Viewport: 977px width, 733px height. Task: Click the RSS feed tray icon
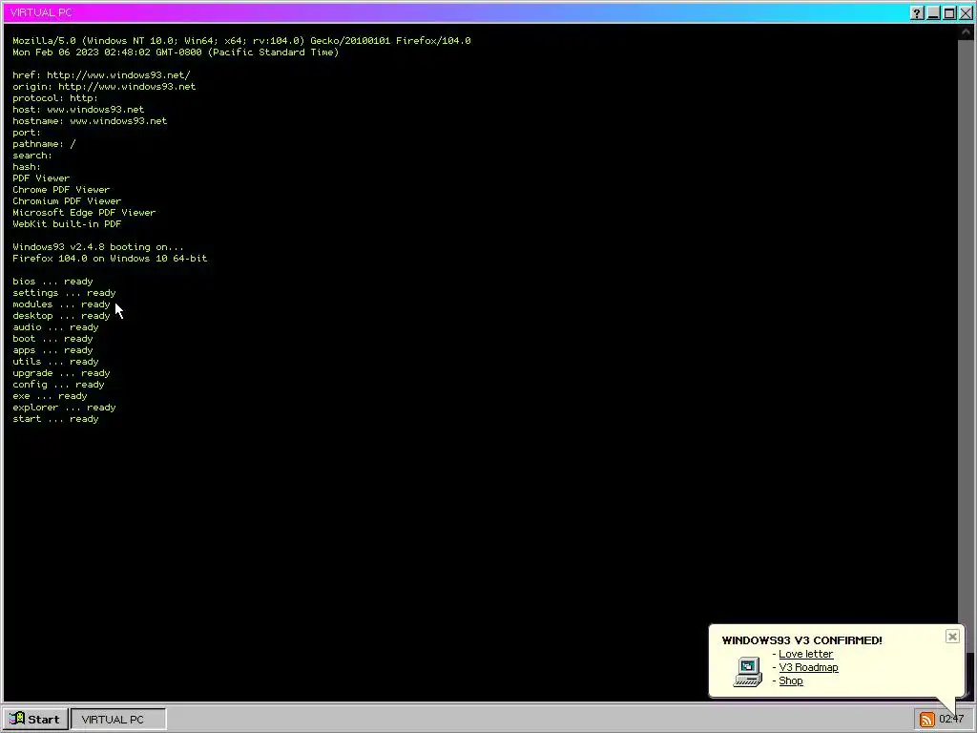click(926, 720)
